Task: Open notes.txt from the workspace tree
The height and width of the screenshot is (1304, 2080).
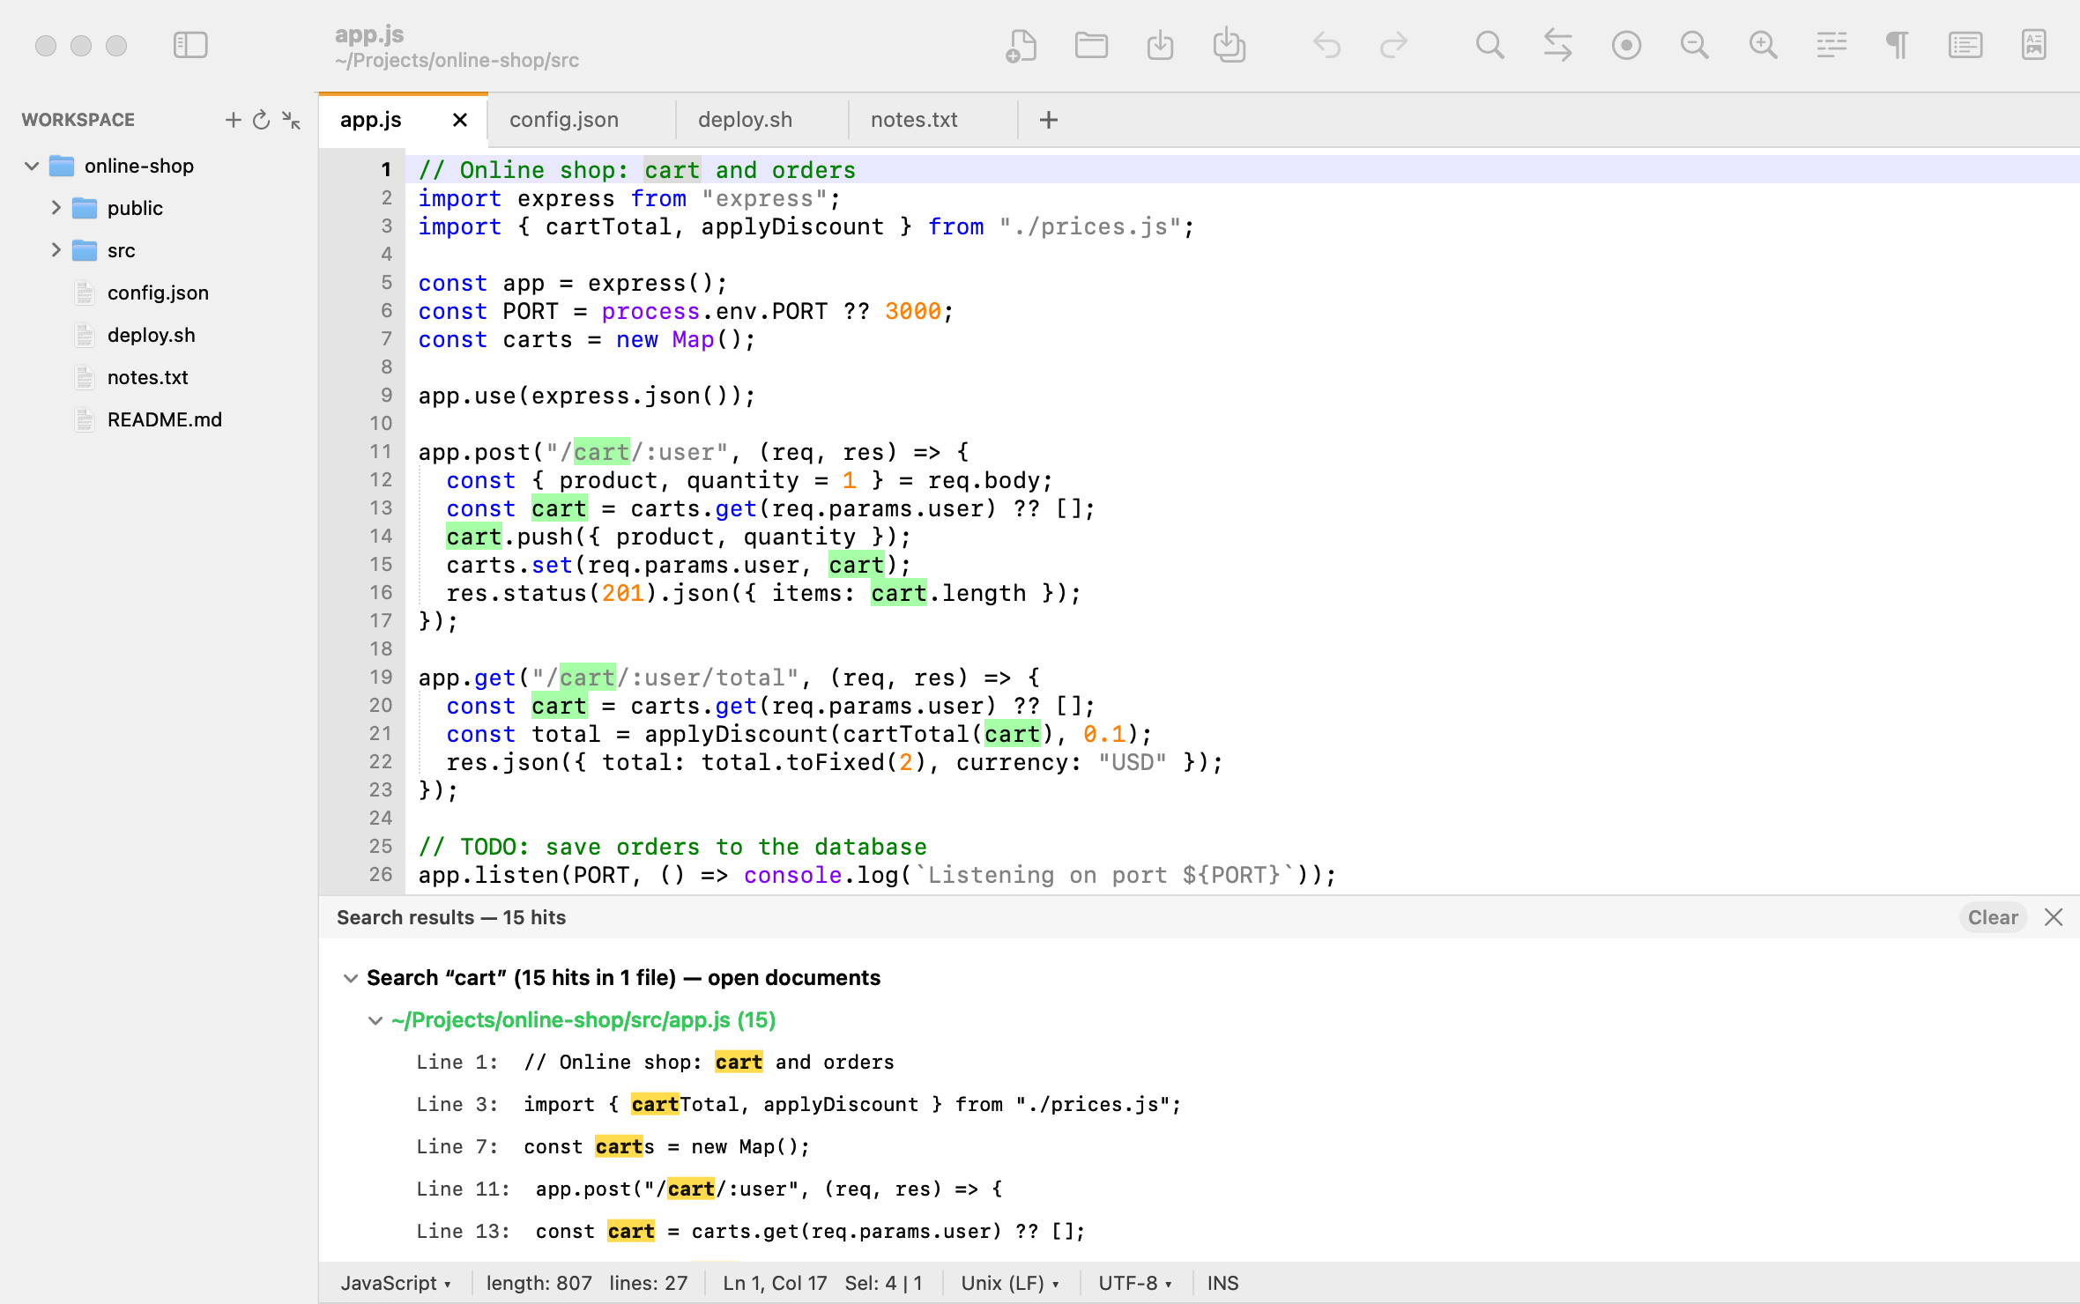Action: [147, 377]
